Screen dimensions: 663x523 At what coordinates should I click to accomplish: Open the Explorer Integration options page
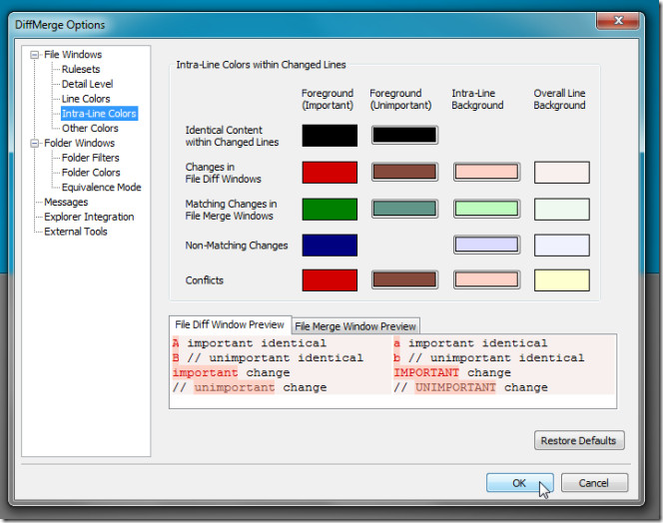coord(89,217)
